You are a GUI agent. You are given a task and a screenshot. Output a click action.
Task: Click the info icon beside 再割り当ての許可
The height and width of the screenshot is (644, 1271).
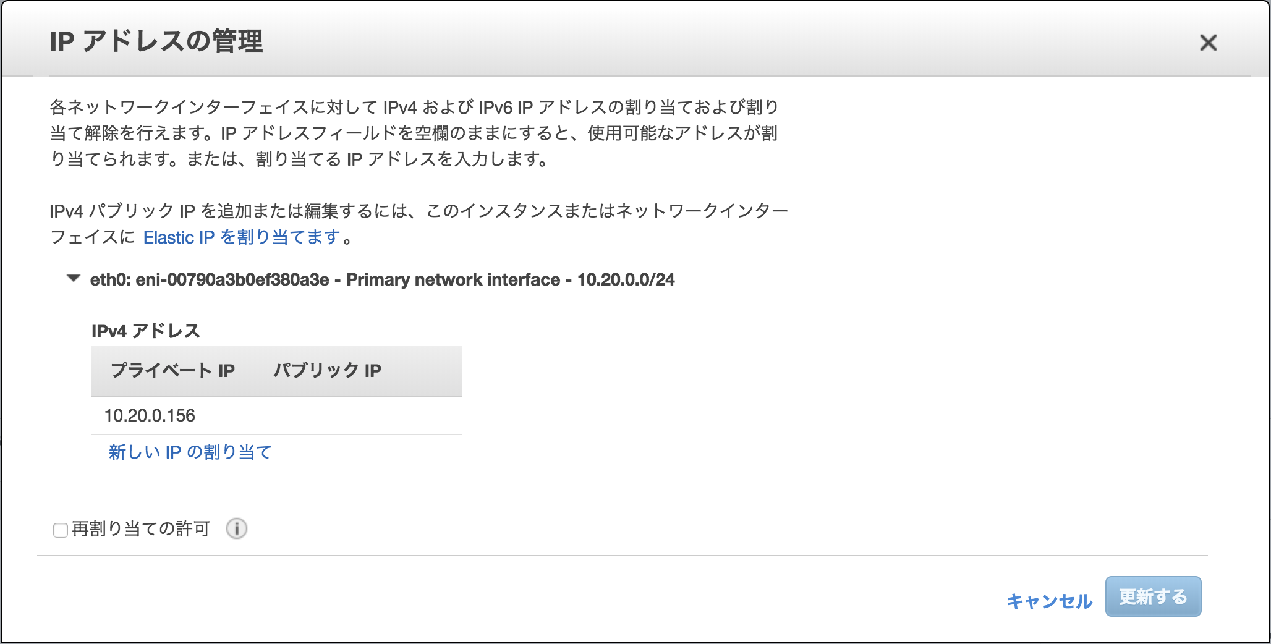236,529
